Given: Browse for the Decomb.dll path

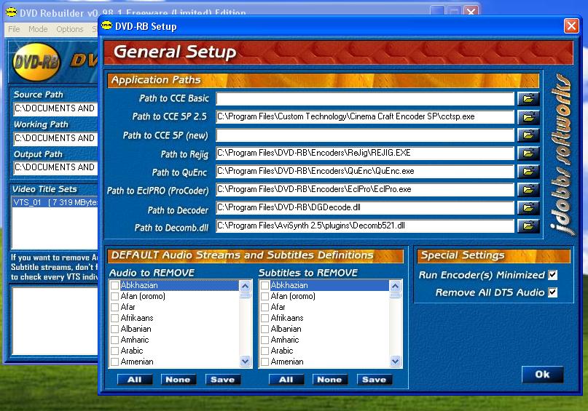Looking at the screenshot, I should click(x=528, y=226).
